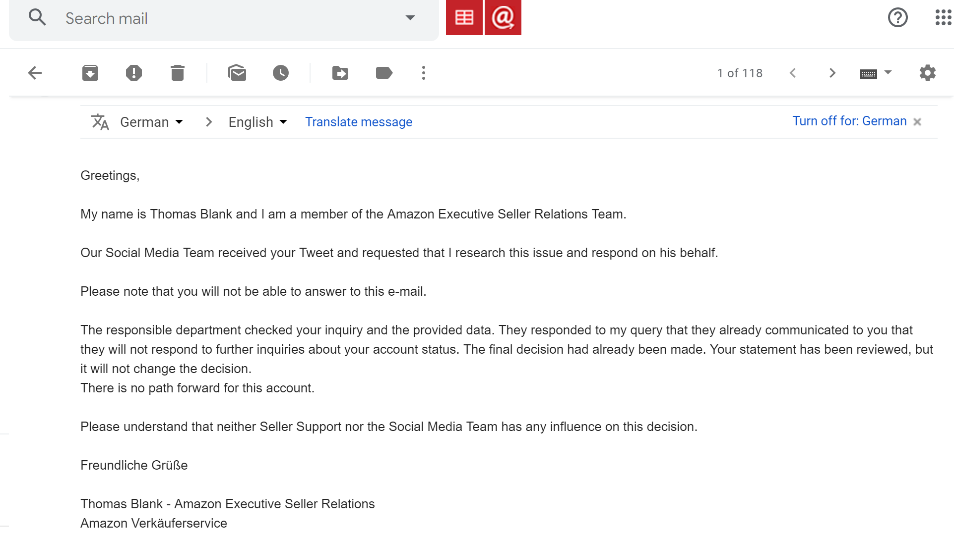Go to the next email arrow
Image resolution: width=954 pixels, height=538 pixels.
832,73
